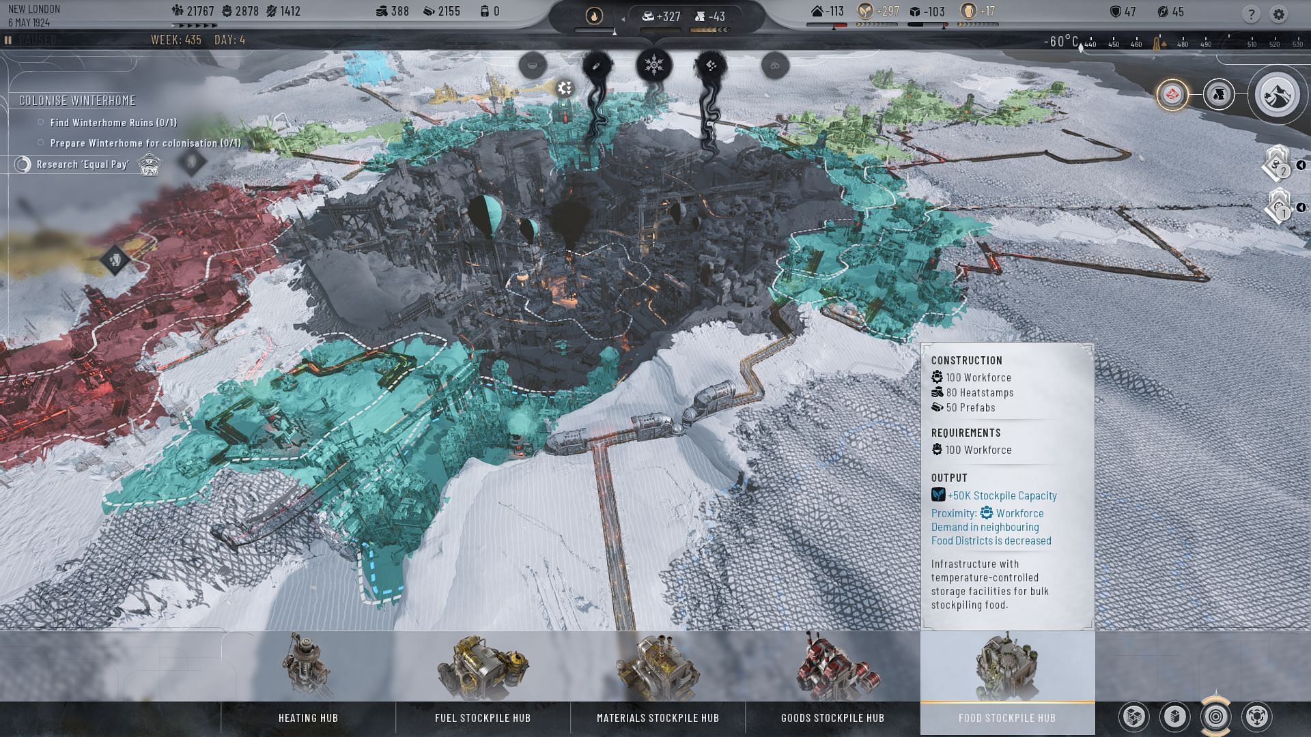Open the help question mark button
Viewport: 1311px width, 737px height.
1250,14
